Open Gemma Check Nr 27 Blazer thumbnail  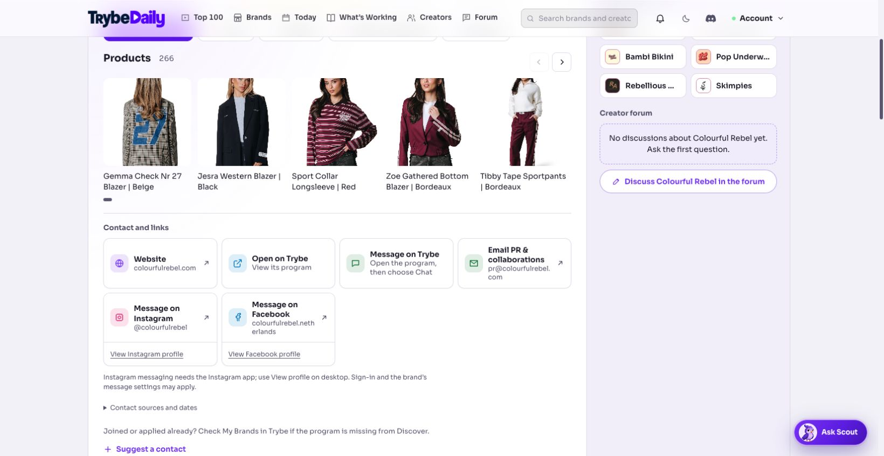(147, 122)
